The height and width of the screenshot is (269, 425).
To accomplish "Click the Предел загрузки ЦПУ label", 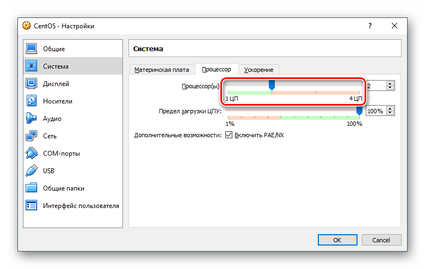I will pos(190,111).
